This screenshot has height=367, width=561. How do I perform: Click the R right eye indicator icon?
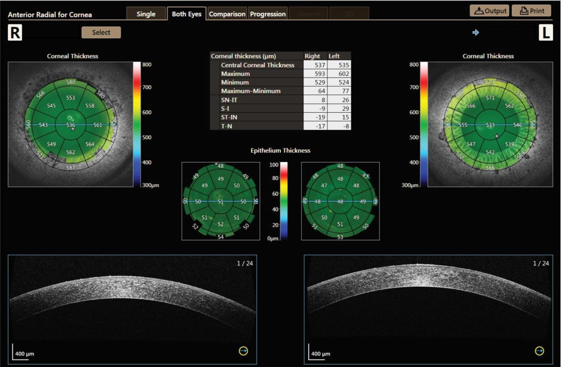pyautogui.click(x=15, y=33)
